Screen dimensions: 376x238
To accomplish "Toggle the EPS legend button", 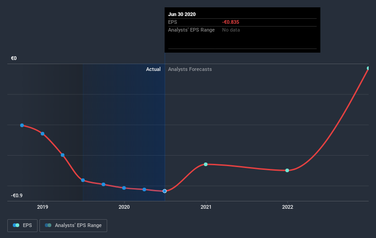I will (22, 225).
